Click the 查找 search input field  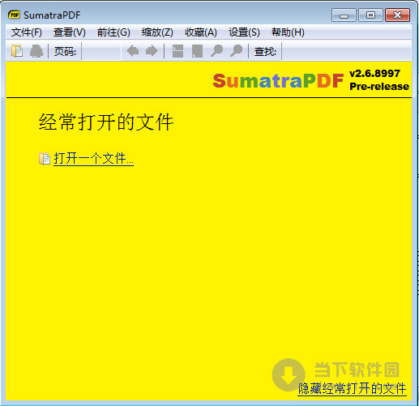tap(346, 51)
